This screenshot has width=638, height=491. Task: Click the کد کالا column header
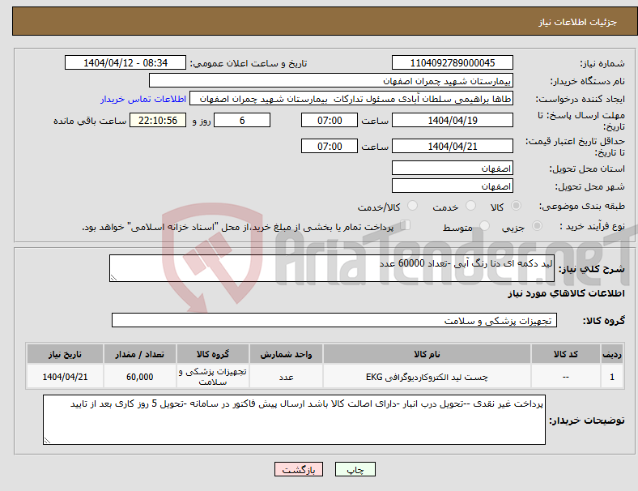[566, 354]
